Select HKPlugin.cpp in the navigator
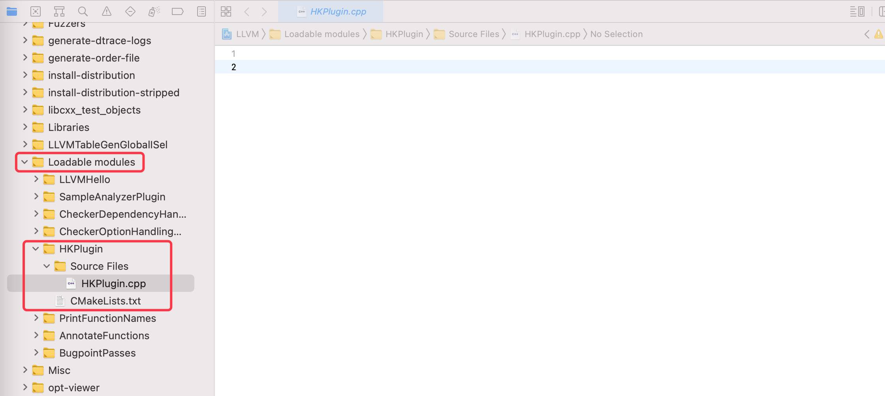Screen dimensions: 885x396 pos(101,283)
